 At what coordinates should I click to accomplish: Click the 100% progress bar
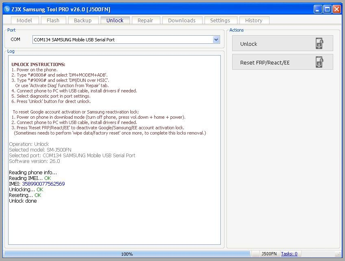(127, 254)
